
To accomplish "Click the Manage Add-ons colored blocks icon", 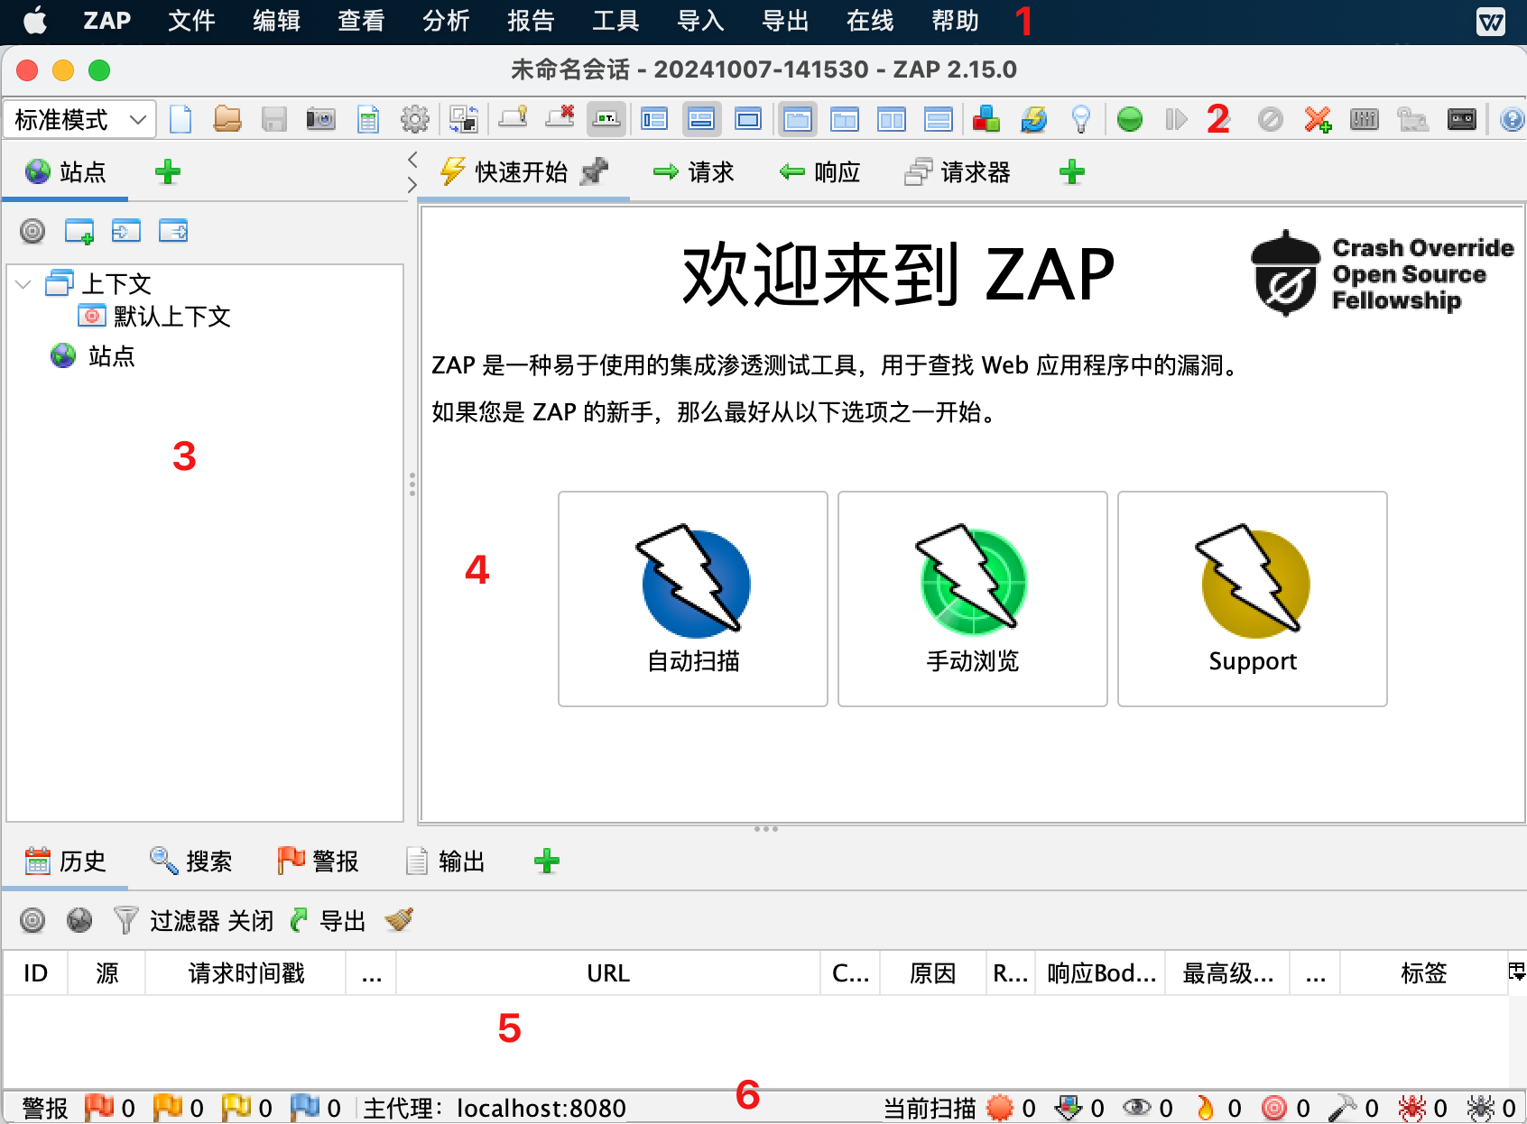I will (x=986, y=119).
